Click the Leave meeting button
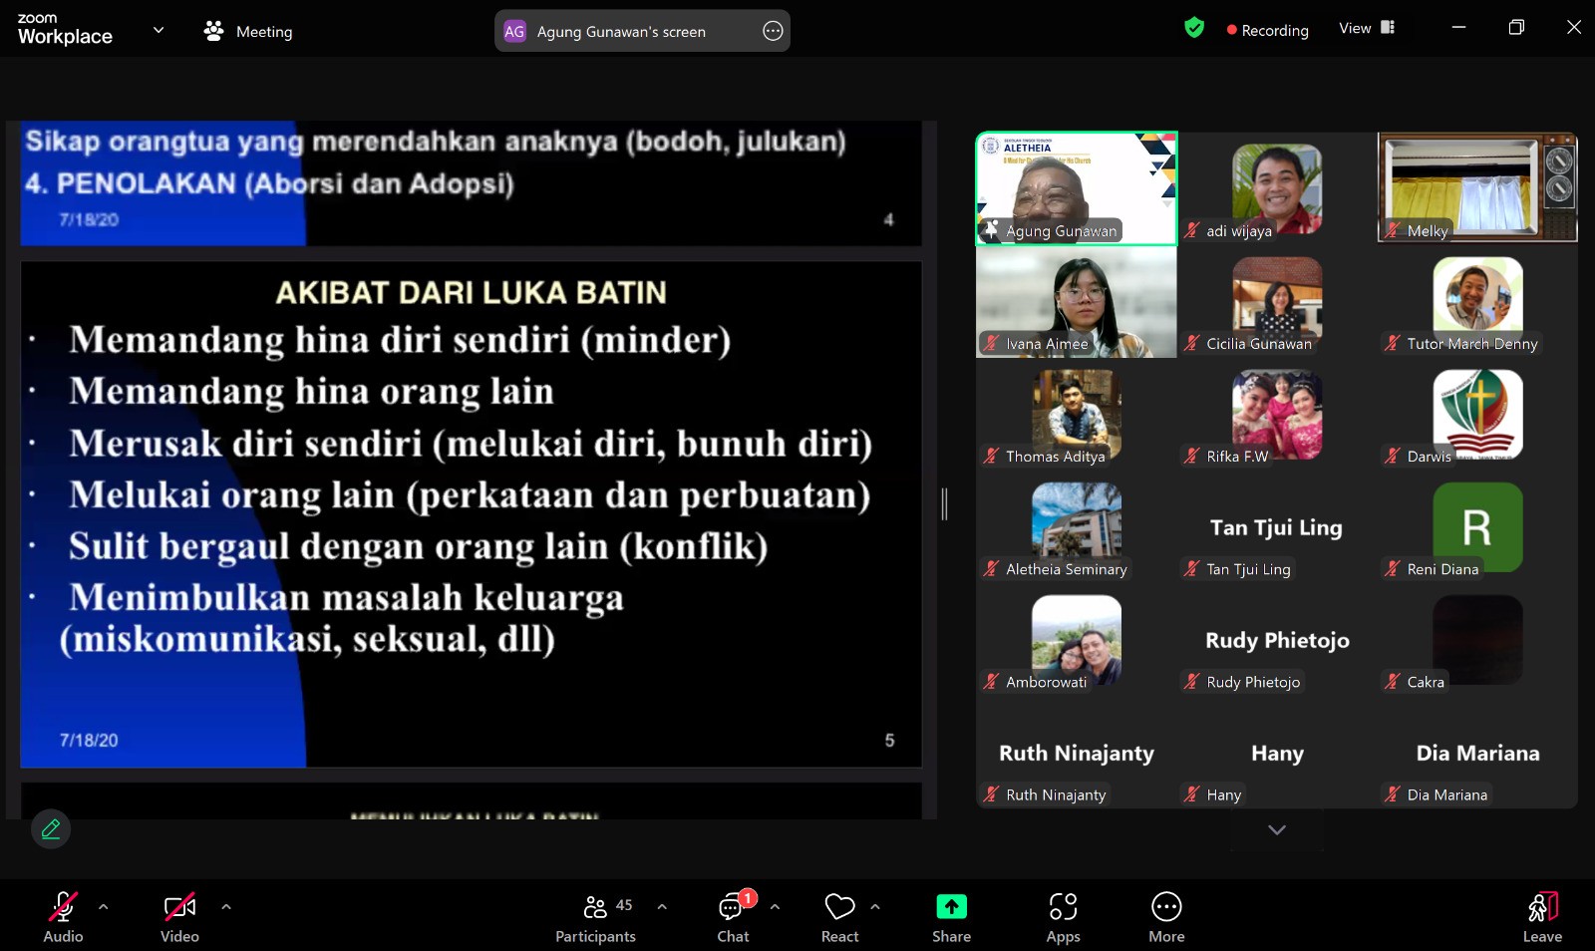This screenshot has height=951, width=1595. (x=1542, y=916)
